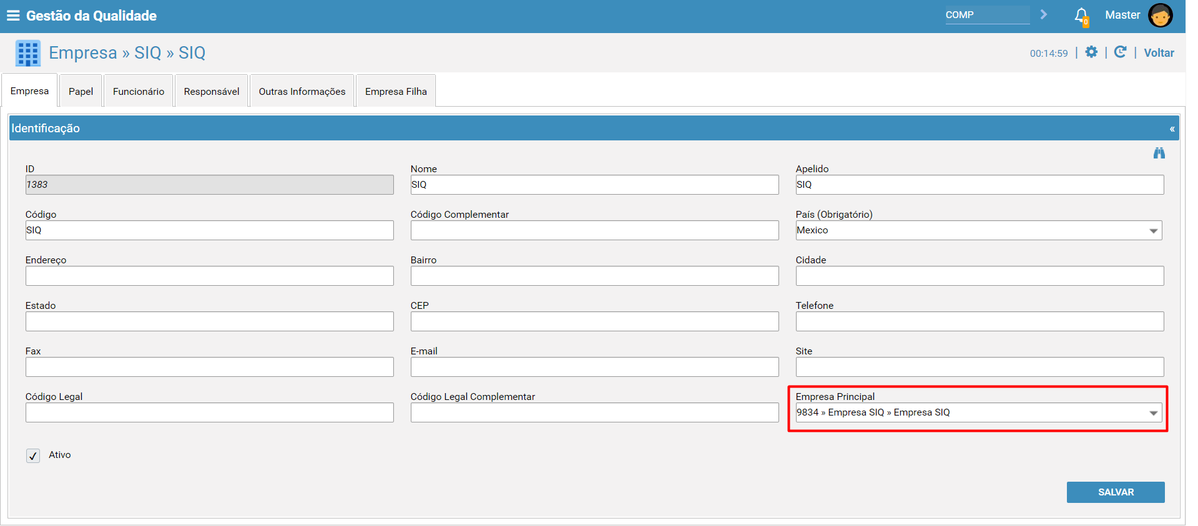Click the Telefone input field

980,321
